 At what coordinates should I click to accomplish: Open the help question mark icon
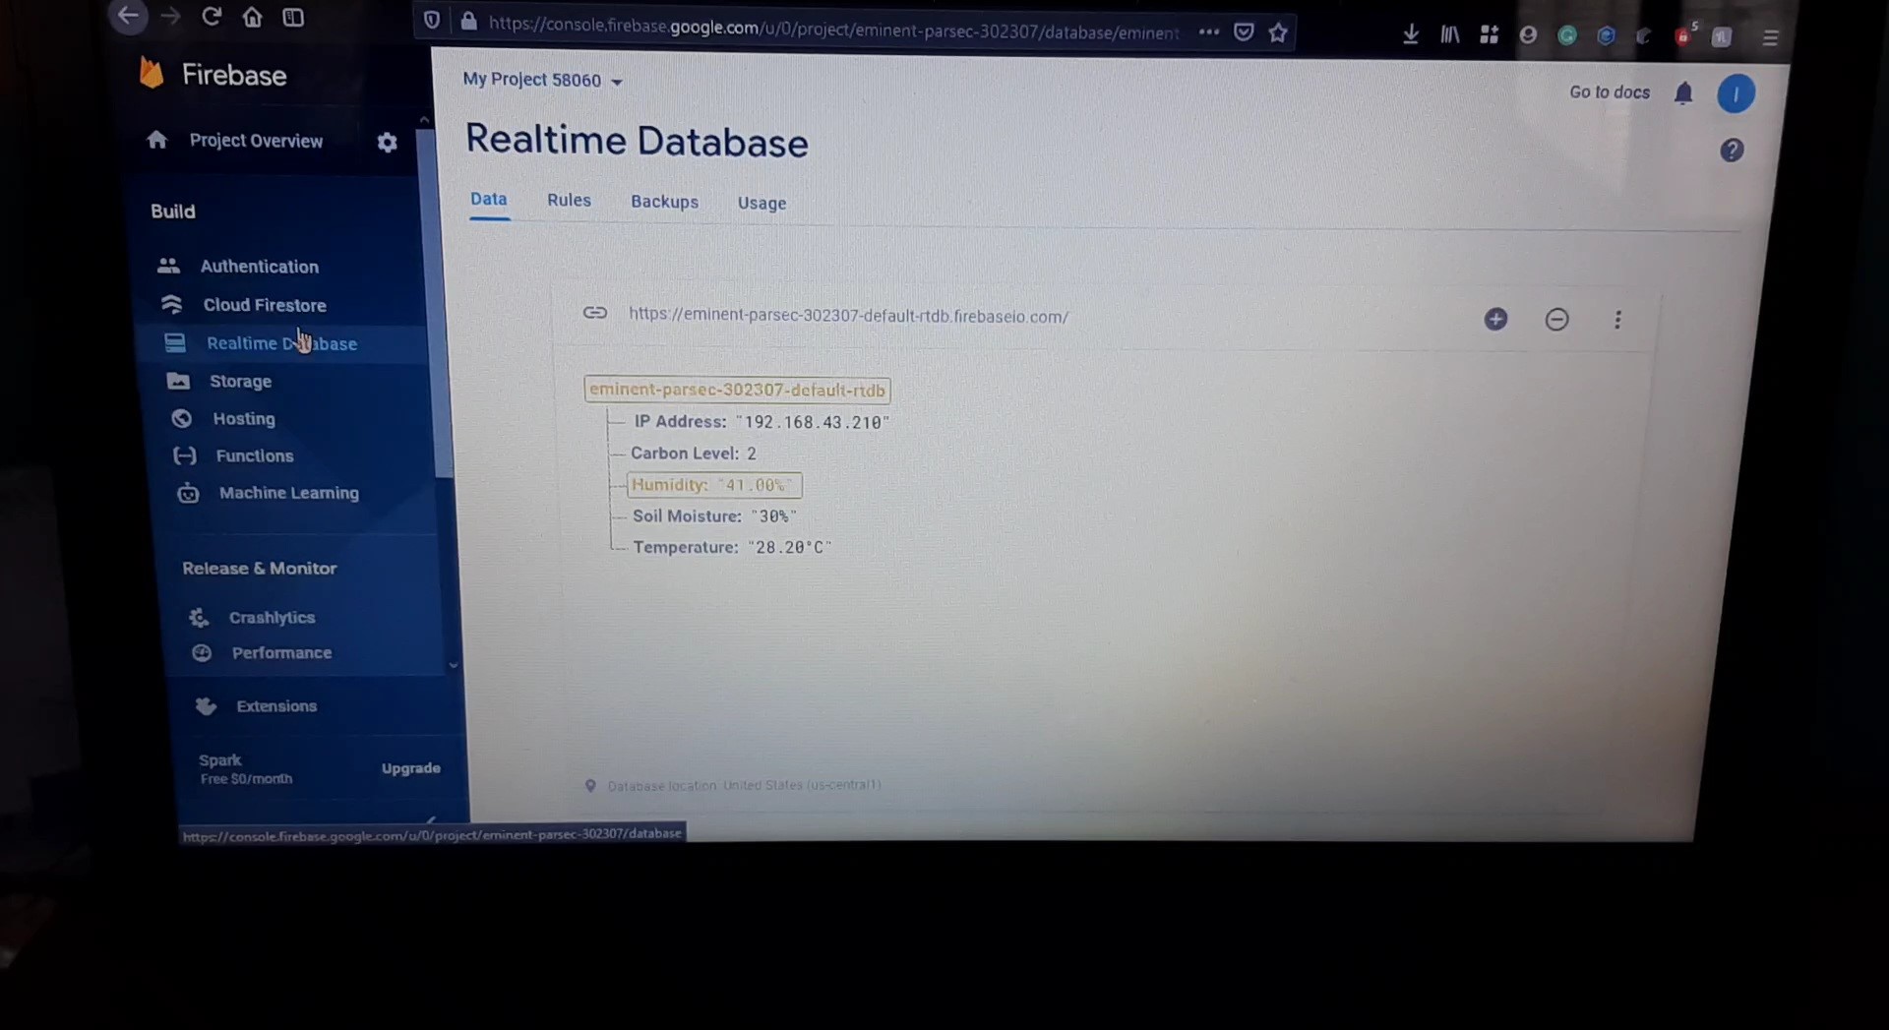click(x=1732, y=151)
